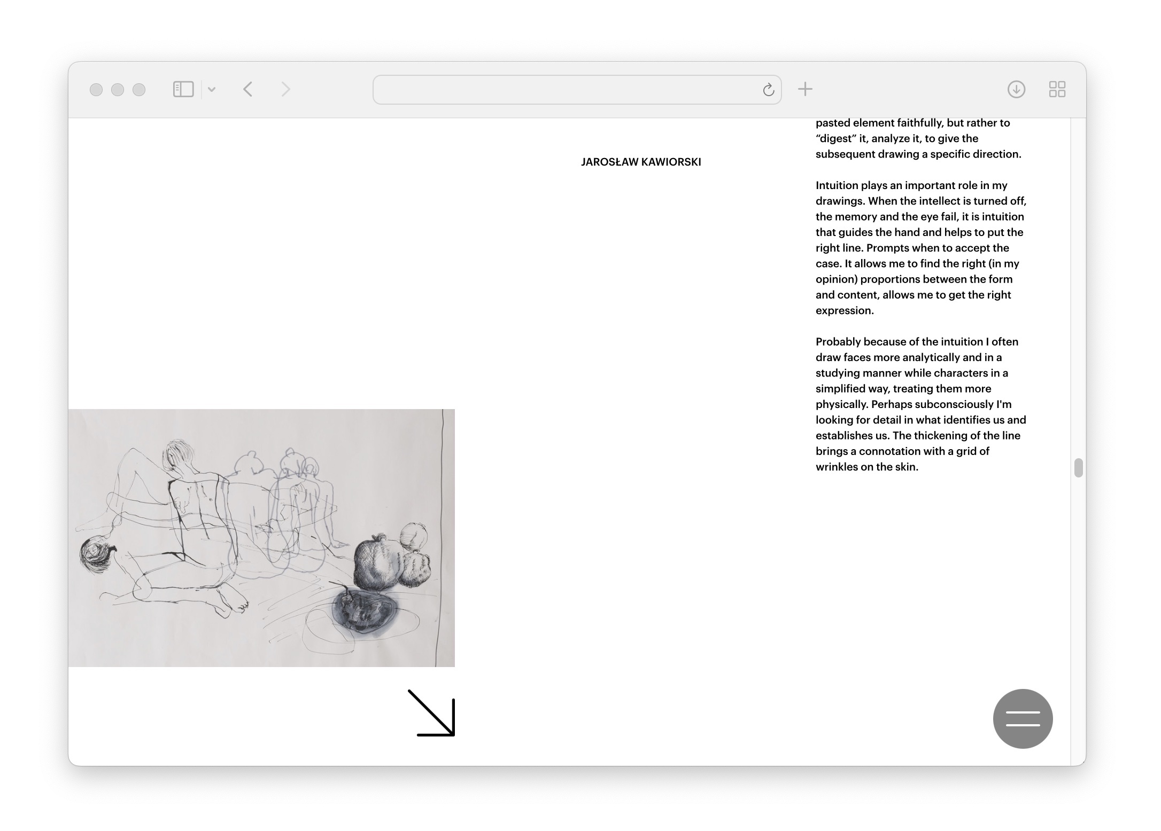Maximize the browser window
The image size is (1161, 831).
click(x=139, y=90)
